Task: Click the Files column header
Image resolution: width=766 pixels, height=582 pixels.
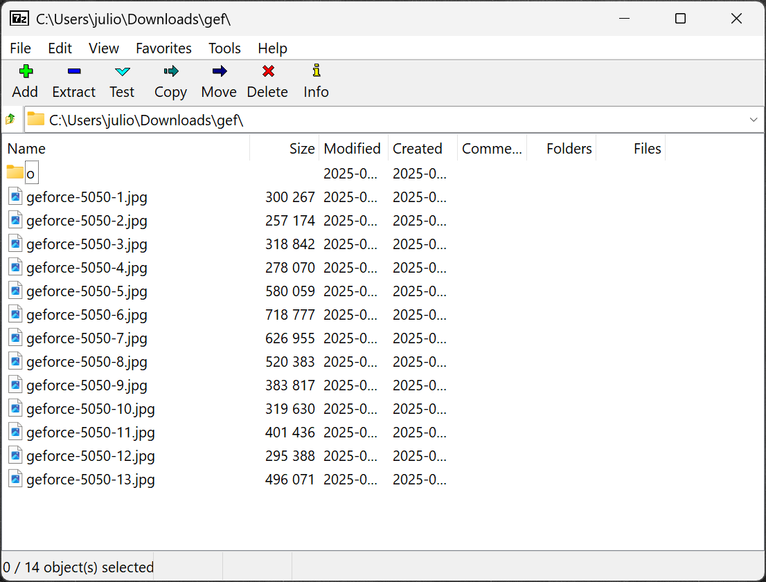Action: click(631, 148)
